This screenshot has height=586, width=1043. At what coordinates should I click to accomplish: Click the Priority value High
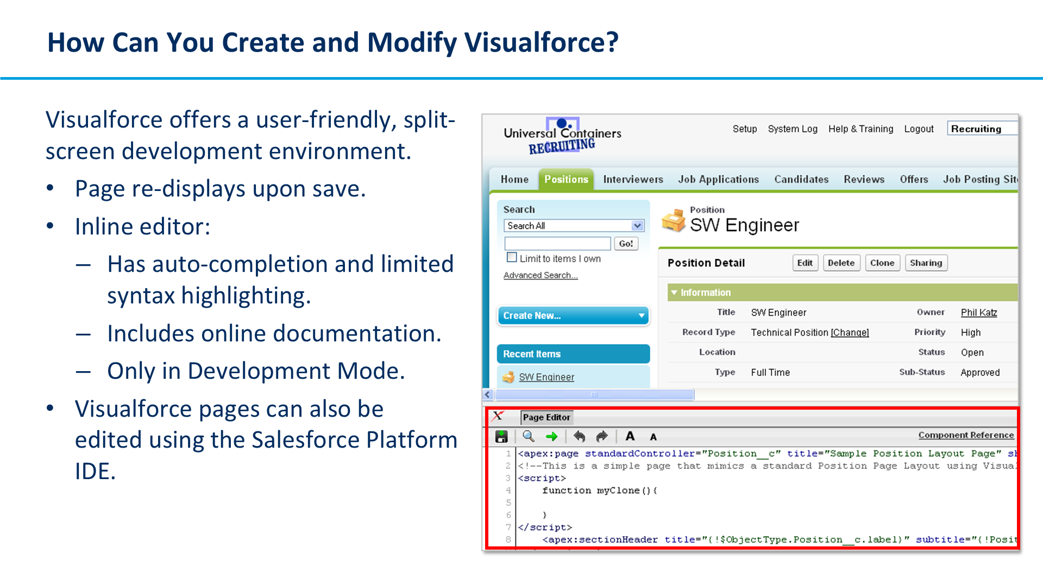[x=971, y=333]
